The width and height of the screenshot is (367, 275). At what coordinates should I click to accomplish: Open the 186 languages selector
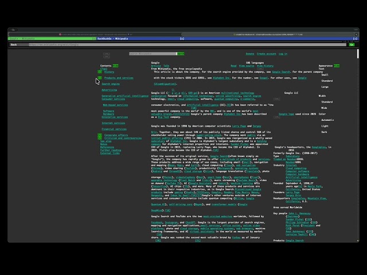pos(255,63)
